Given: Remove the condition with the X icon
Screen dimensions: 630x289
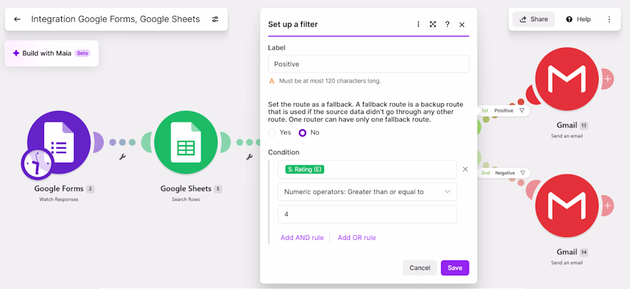Looking at the screenshot, I should 465,169.
